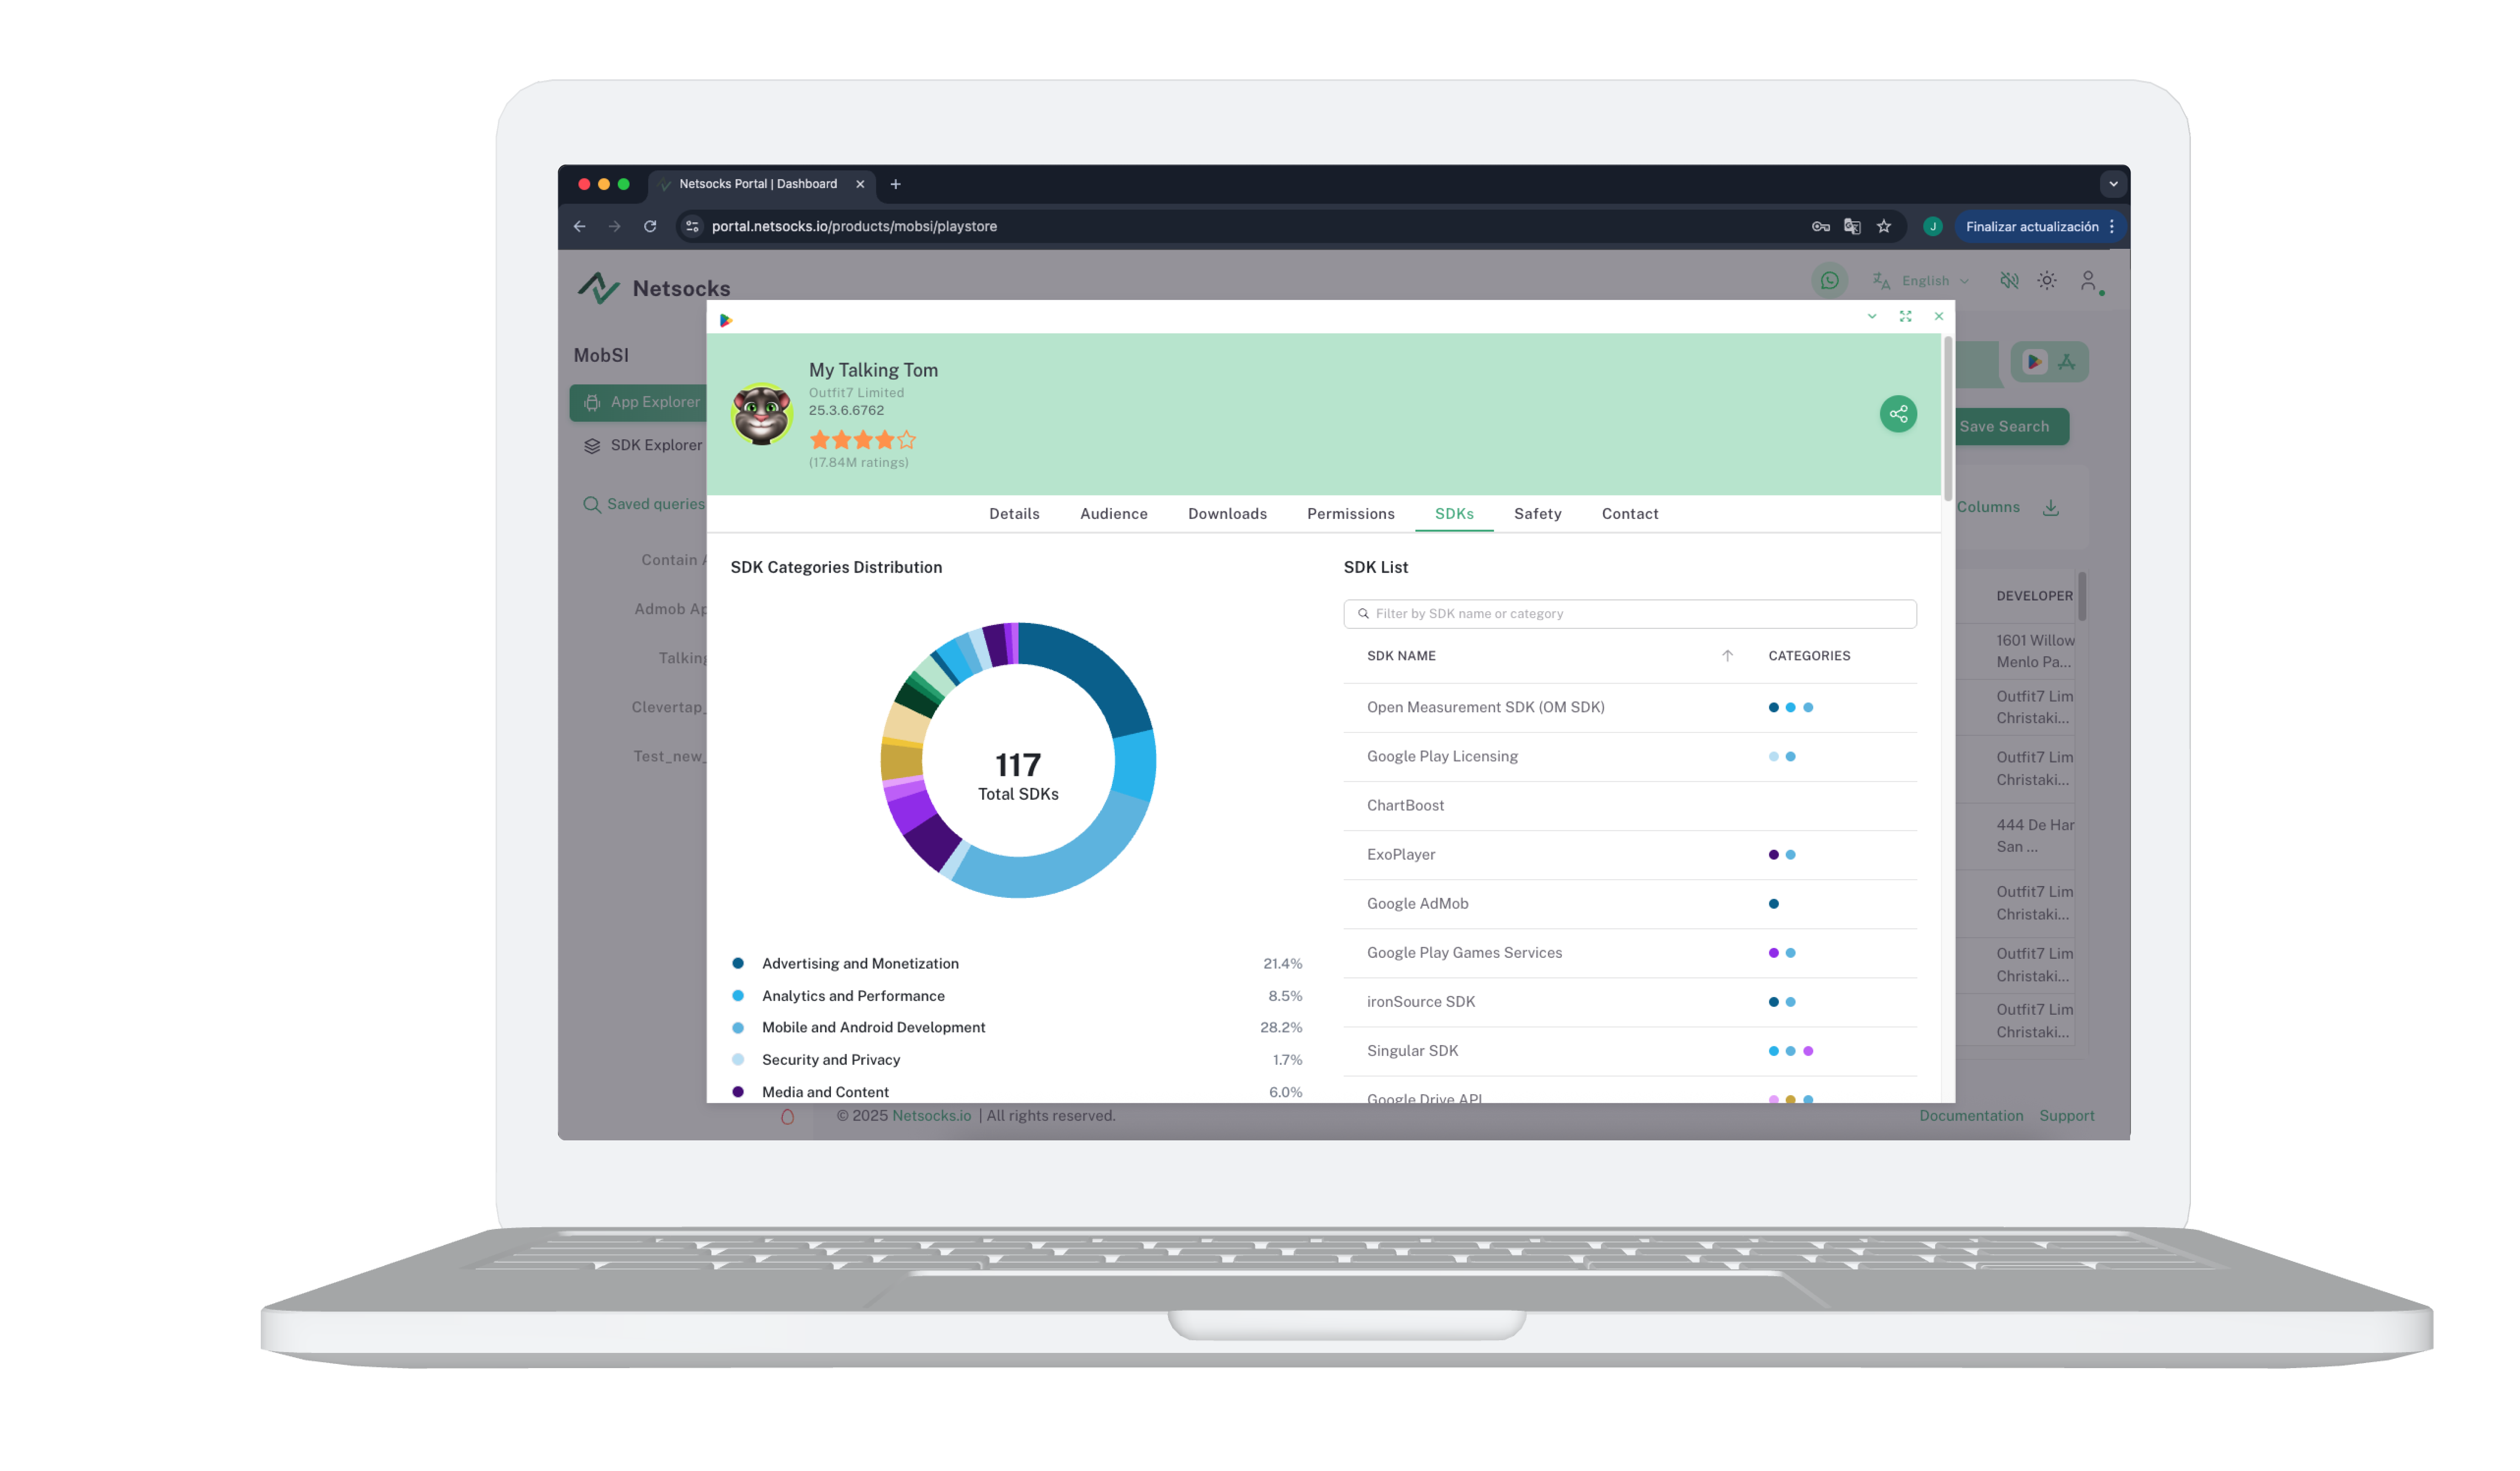Viewport: 2520px width, 1471px height.
Task: Click the Advertising and Monetization legend swatch
Action: click(x=738, y=963)
